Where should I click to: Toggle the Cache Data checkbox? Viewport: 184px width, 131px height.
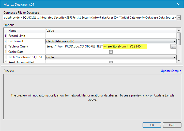111,52
